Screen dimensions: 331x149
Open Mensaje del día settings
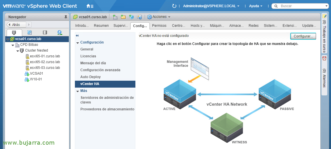(93, 63)
